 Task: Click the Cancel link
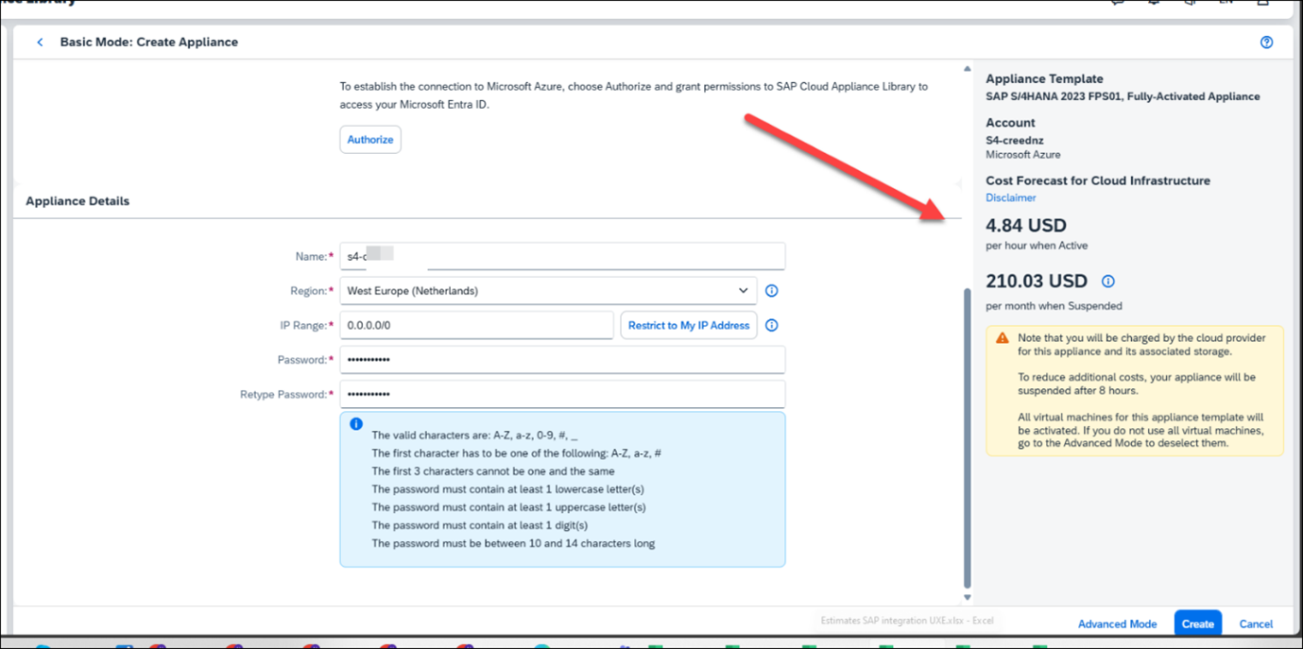pyautogui.click(x=1256, y=623)
